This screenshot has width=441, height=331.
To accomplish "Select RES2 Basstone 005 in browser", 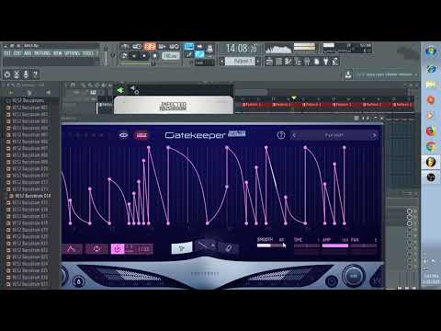I will point(30,135).
